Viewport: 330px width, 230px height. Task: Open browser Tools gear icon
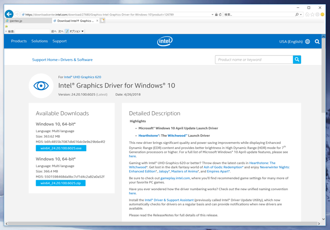coord(317,14)
